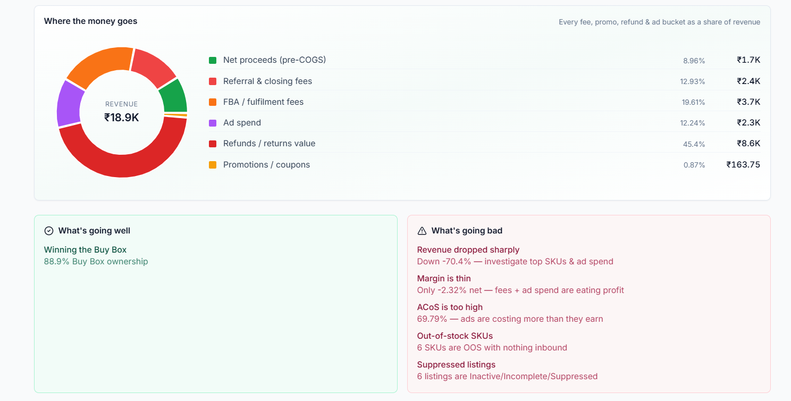Click the 12.24% percentage value
This screenshot has width=791, height=401.
click(x=693, y=123)
